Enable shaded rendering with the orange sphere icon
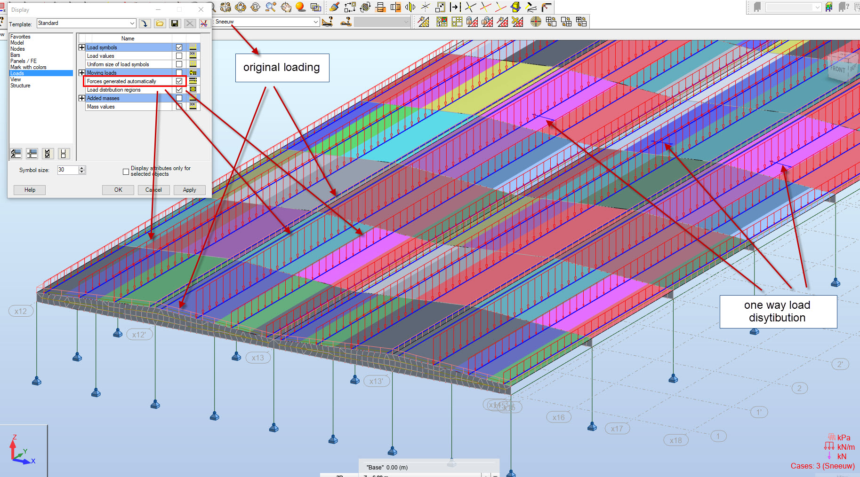The image size is (860, 477). [x=299, y=7]
